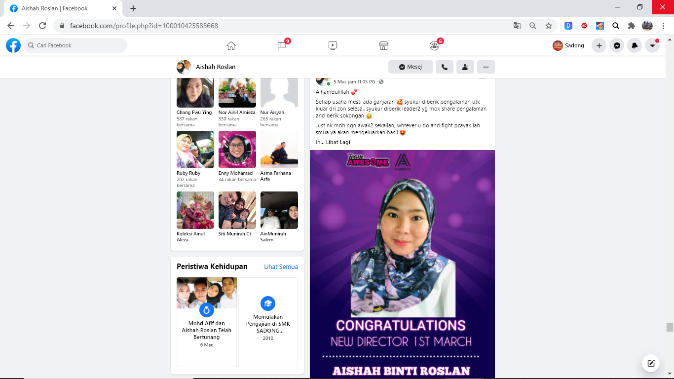Image resolution: width=674 pixels, height=379 pixels.
Task: Click the Facebook logo icon
Action: (13, 45)
